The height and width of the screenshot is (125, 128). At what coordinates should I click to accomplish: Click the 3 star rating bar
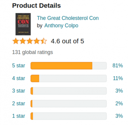pyautogui.click(x=69, y=91)
